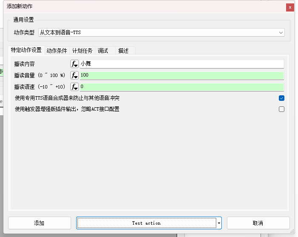Focus the 播读语速 value field

(182, 87)
